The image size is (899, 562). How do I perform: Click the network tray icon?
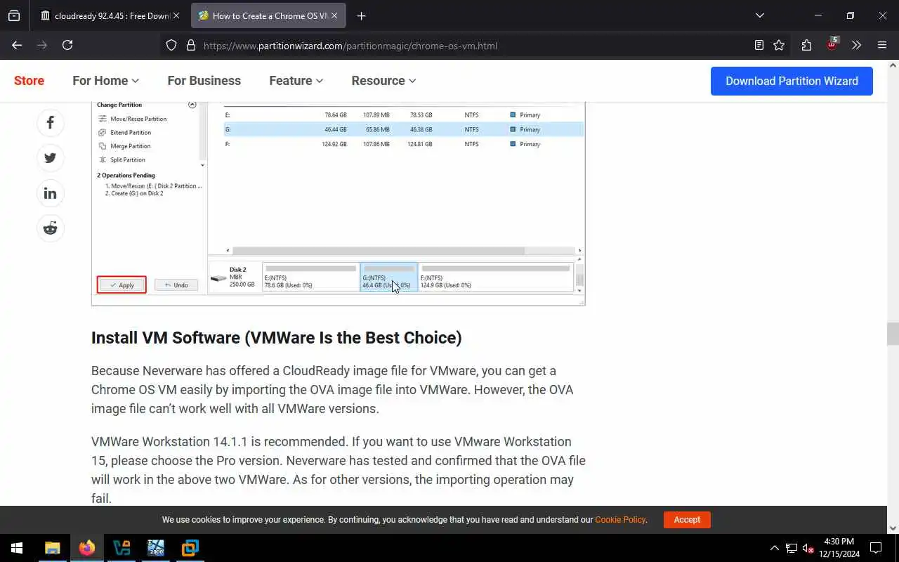pyautogui.click(x=792, y=548)
